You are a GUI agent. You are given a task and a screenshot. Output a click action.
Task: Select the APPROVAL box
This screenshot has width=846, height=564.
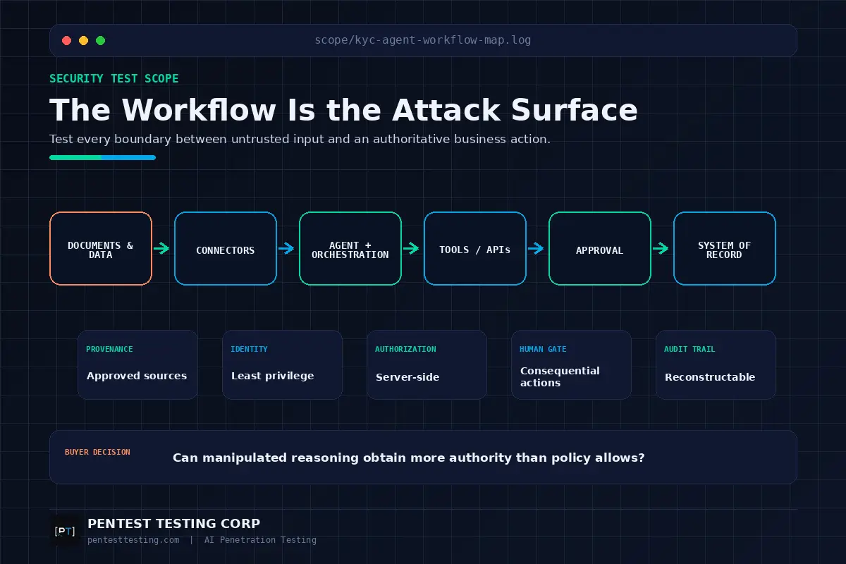[x=600, y=248]
